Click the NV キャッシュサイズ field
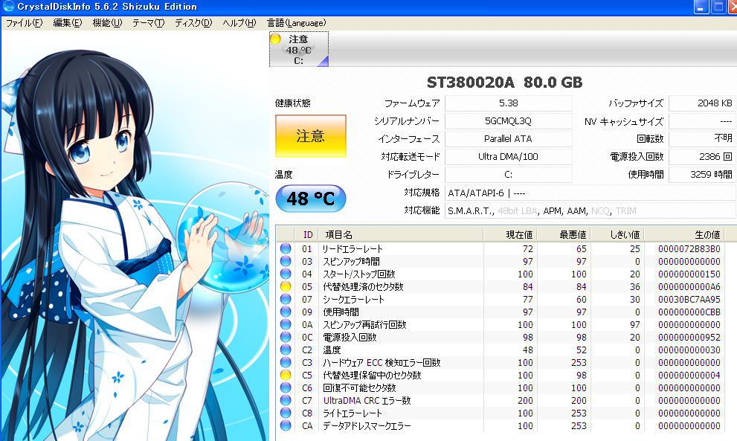The height and width of the screenshot is (441, 737). point(702,120)
